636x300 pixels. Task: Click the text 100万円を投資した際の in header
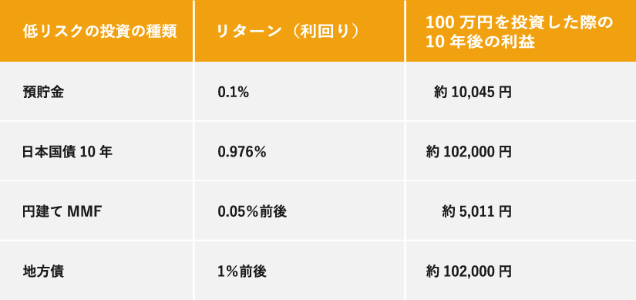click(x=519, y=22)
